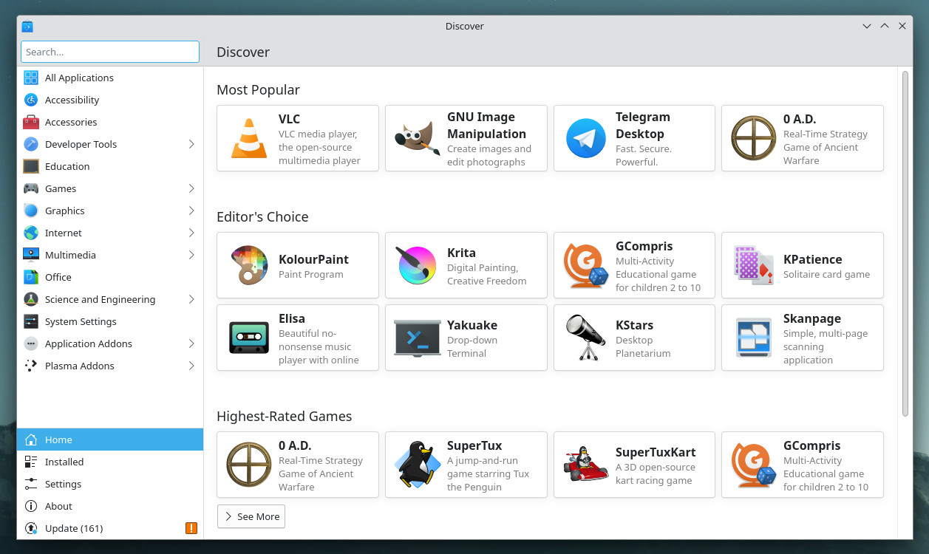Click the Education chalkboard icon

[31, 166]
